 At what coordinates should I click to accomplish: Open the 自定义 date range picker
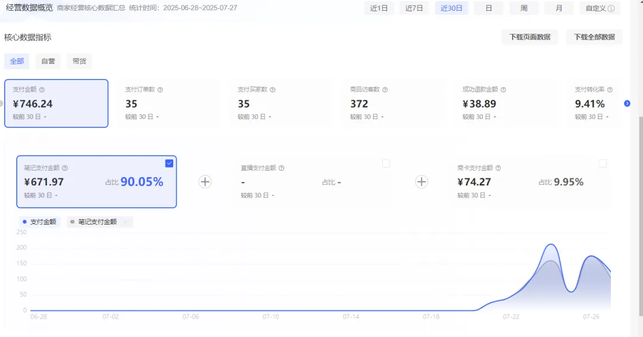point(600,8)
